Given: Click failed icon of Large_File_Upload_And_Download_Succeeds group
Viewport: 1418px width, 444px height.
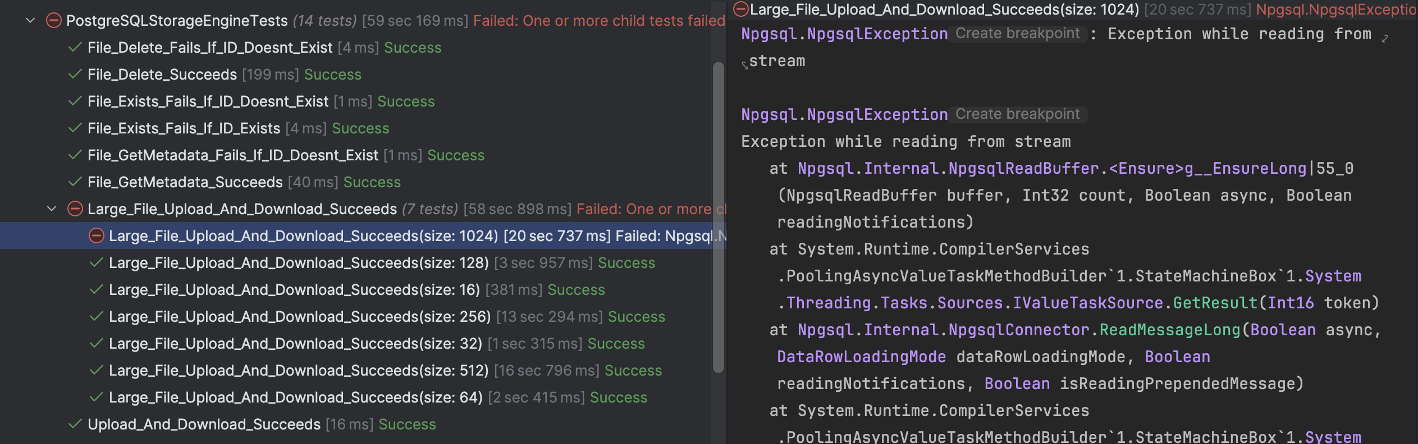Looking at the screenshot, I should coord(75,209).
